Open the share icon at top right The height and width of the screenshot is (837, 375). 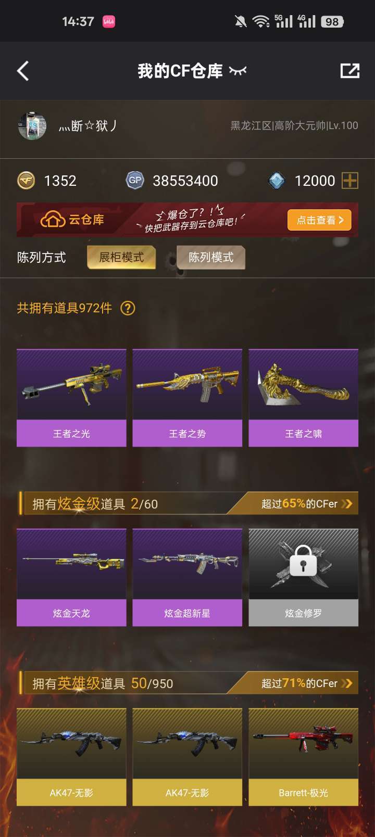tap(350, 71)
